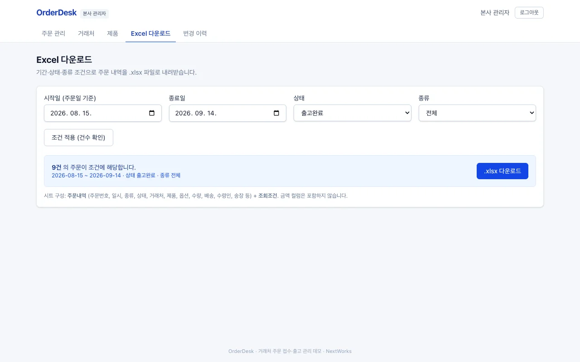Click the '시작일 (주문일 기준)' label

tap(70, 98)
